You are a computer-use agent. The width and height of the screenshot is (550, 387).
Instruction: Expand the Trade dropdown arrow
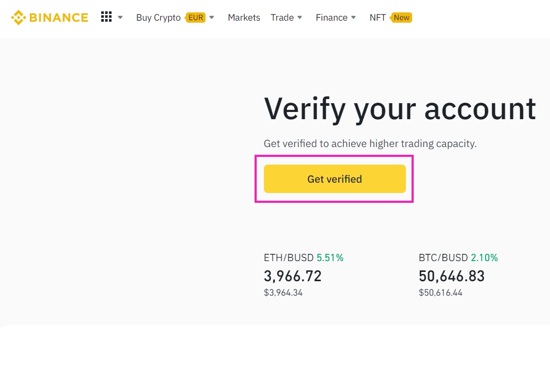coord(300,18)
